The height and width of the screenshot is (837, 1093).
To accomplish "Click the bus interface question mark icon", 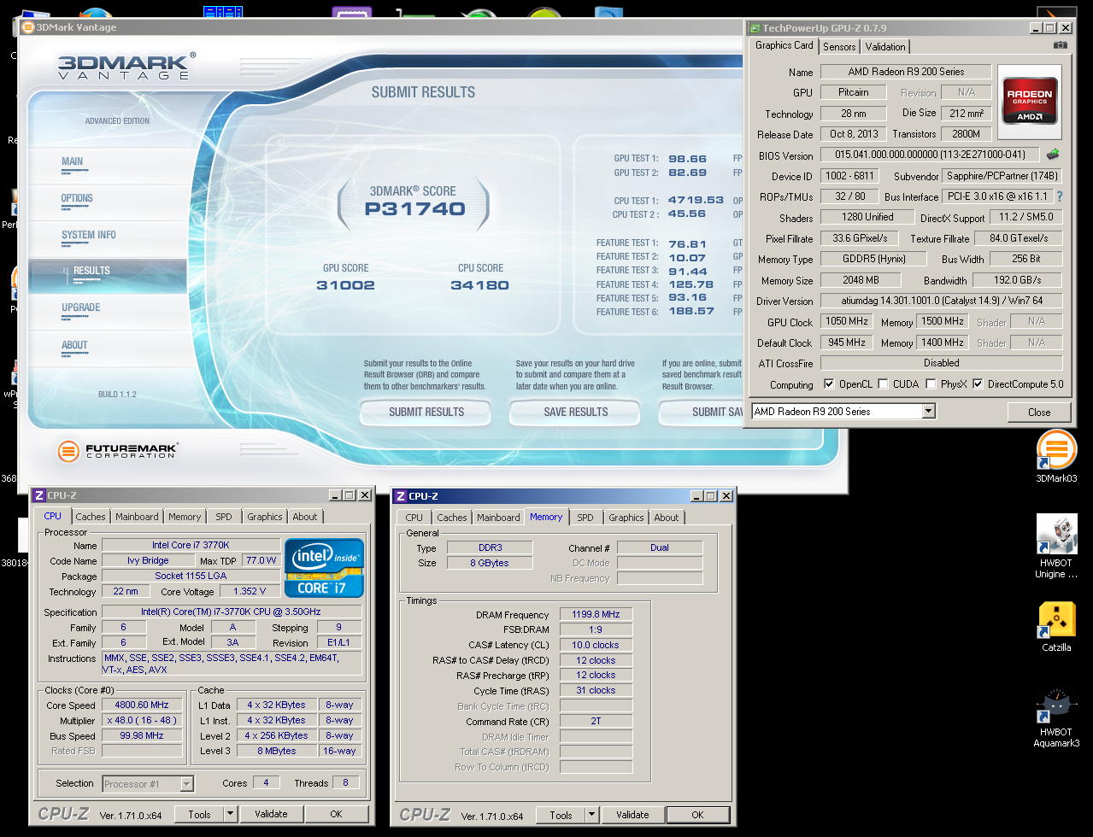I will [1060, 196].
